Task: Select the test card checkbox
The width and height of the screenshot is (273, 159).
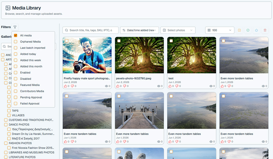Action: [x=171, y=41]
